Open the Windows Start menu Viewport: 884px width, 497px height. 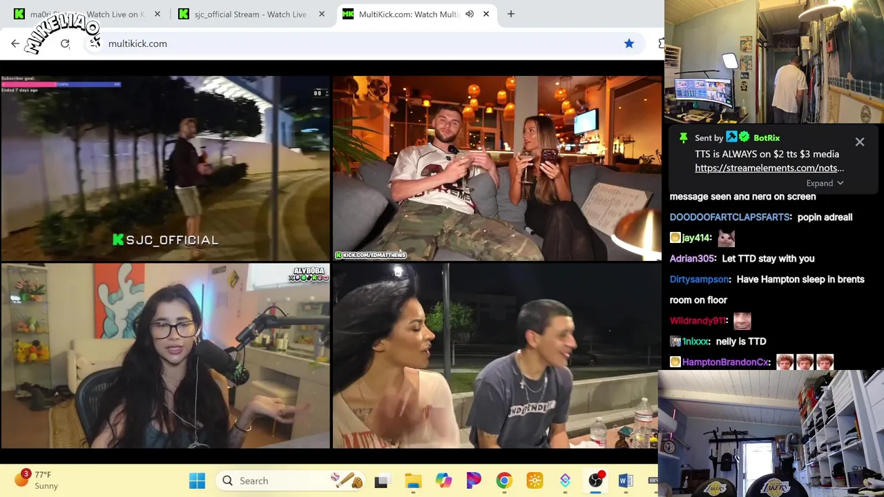coord(197,480)
